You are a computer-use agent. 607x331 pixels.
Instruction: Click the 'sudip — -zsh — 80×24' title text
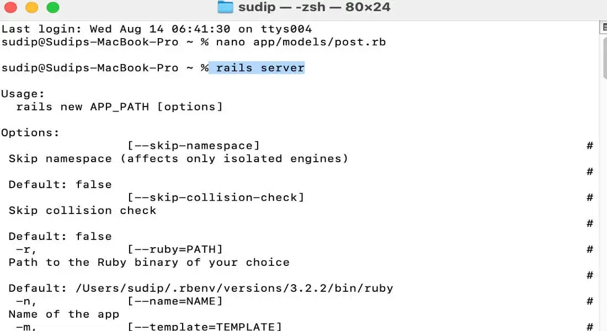(x=315, y=7)
